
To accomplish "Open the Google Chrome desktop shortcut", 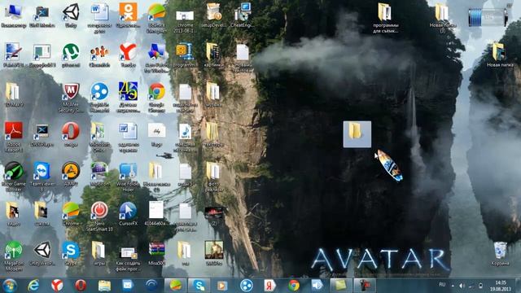I will click(156, 98).
